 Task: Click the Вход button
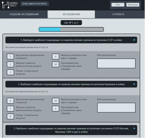pyautogui.click(x=118, y=5)
